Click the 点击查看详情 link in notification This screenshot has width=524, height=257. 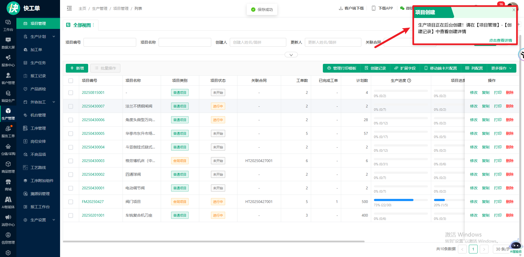coord(500,40)
